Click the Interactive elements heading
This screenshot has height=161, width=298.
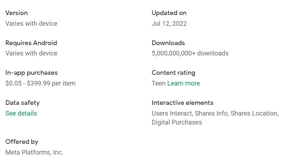tap(182, 103)
